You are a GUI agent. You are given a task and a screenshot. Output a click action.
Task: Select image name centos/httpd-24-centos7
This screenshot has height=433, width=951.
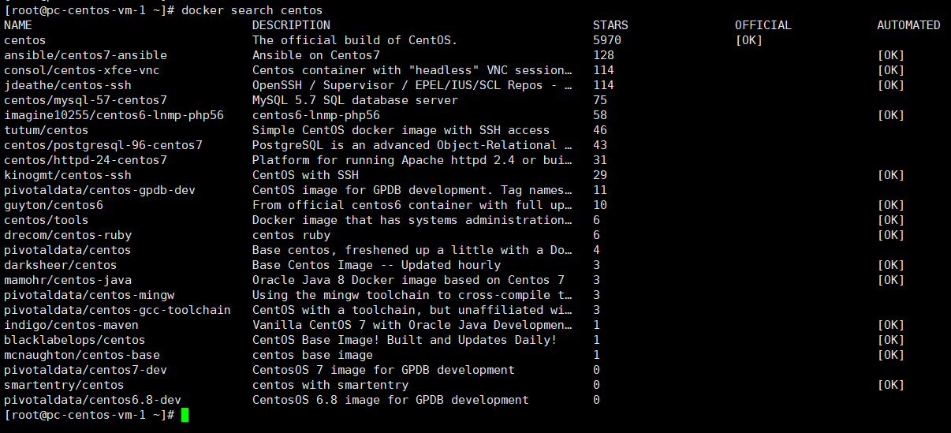[85, 160]
